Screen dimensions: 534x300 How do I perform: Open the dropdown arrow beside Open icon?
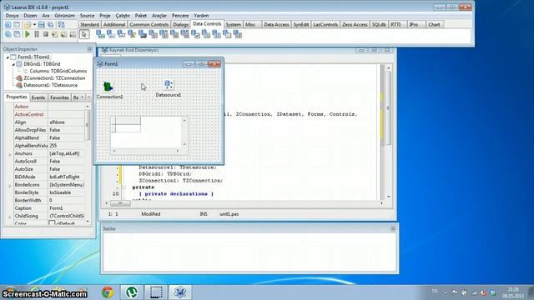tap(34, 24)
